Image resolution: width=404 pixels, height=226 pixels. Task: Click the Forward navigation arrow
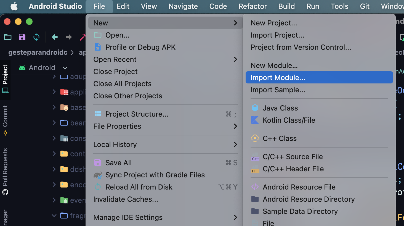tap(69, 37)
